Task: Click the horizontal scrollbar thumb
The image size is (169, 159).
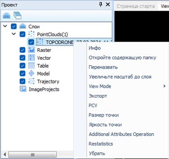Action: click(x=33, y=154)
